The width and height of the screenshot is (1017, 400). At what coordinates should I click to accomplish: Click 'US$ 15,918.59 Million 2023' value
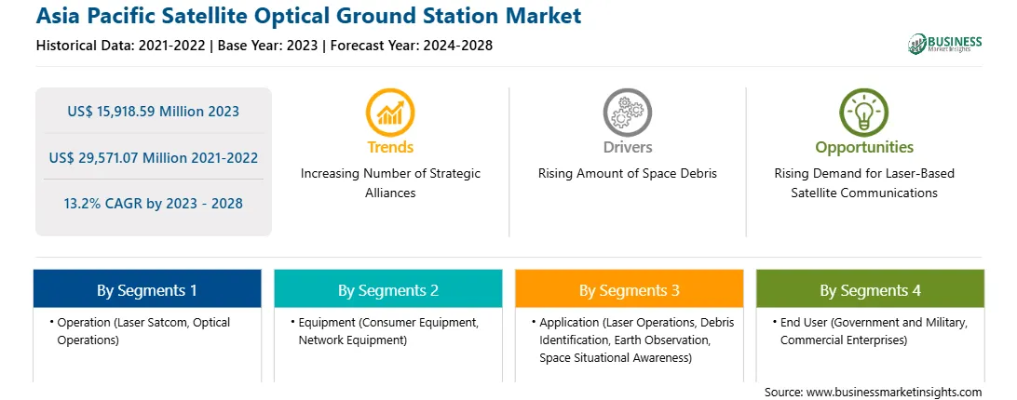154,112
